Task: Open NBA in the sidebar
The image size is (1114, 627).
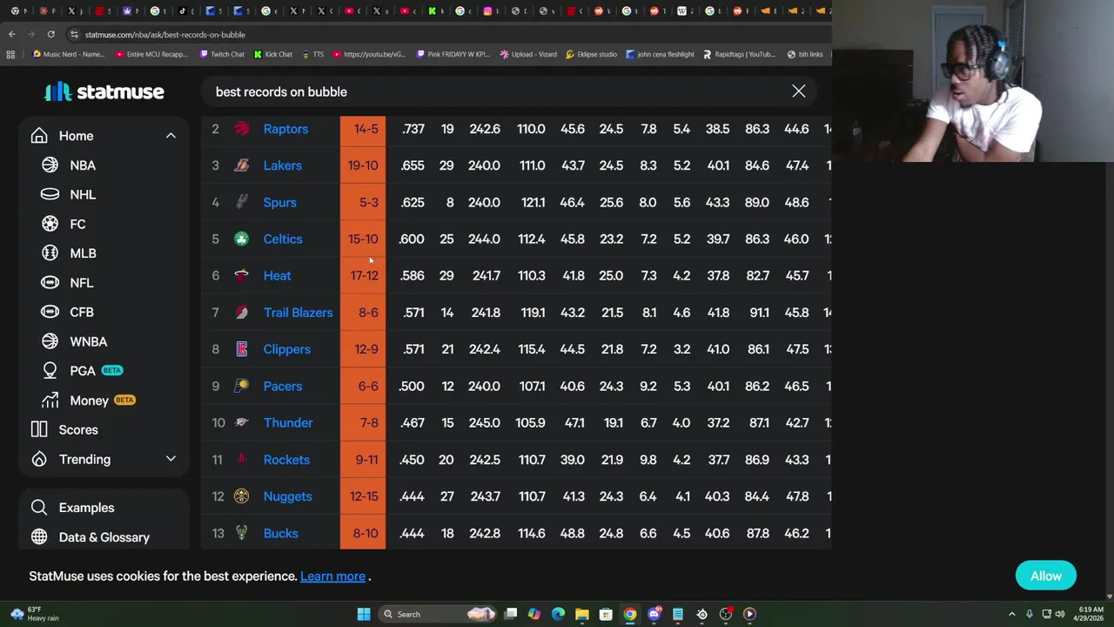Action: (x=82, y=165)
